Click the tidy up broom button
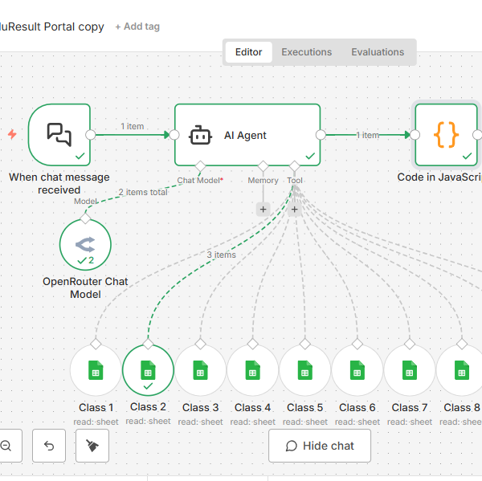 tap(92, 446)
